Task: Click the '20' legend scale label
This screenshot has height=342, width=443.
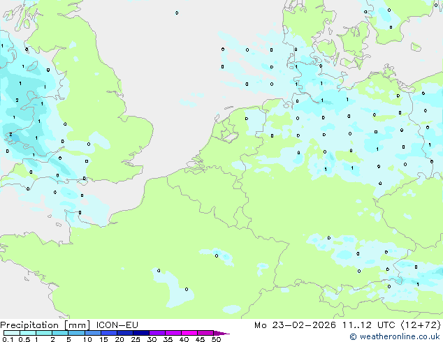Action: click(119, 339)
